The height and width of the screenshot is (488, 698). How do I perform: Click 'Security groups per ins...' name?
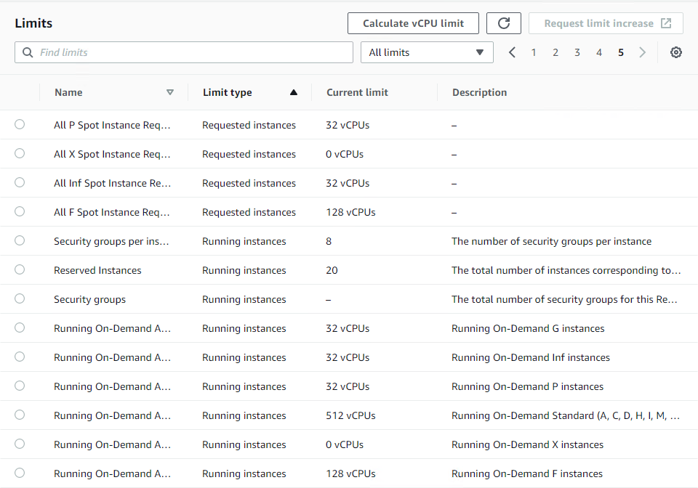[x=111, y=241]
